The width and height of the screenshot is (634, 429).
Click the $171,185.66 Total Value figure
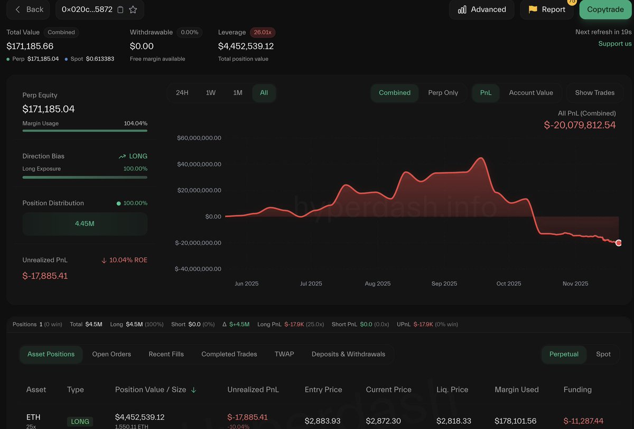[30, 46]
